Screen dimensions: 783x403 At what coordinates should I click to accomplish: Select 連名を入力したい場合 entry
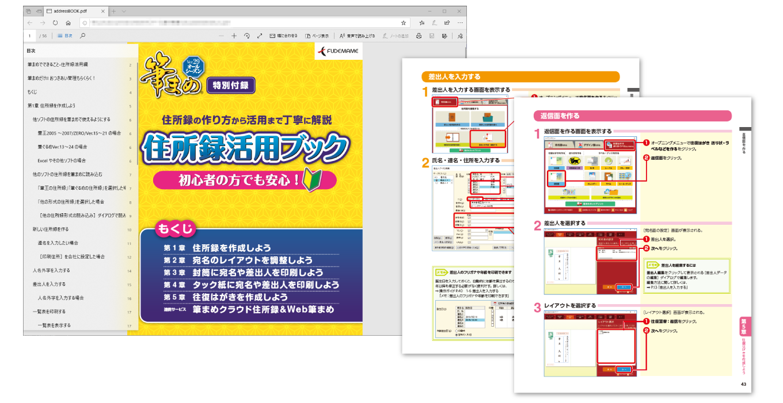[x=58, y=243]
